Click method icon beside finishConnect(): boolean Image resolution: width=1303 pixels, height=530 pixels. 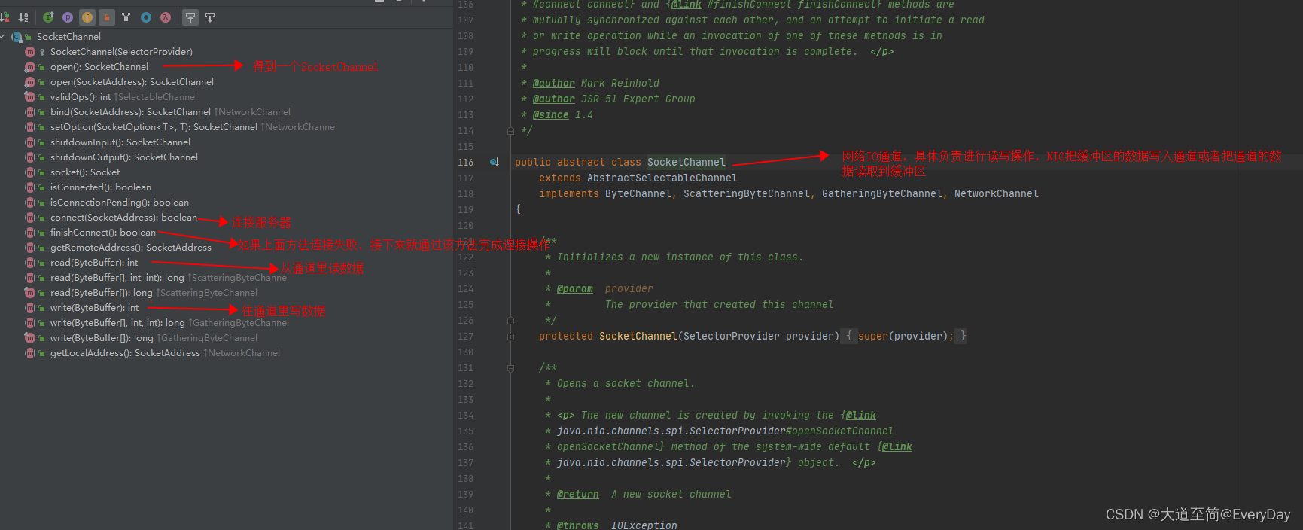pos(30,232)
